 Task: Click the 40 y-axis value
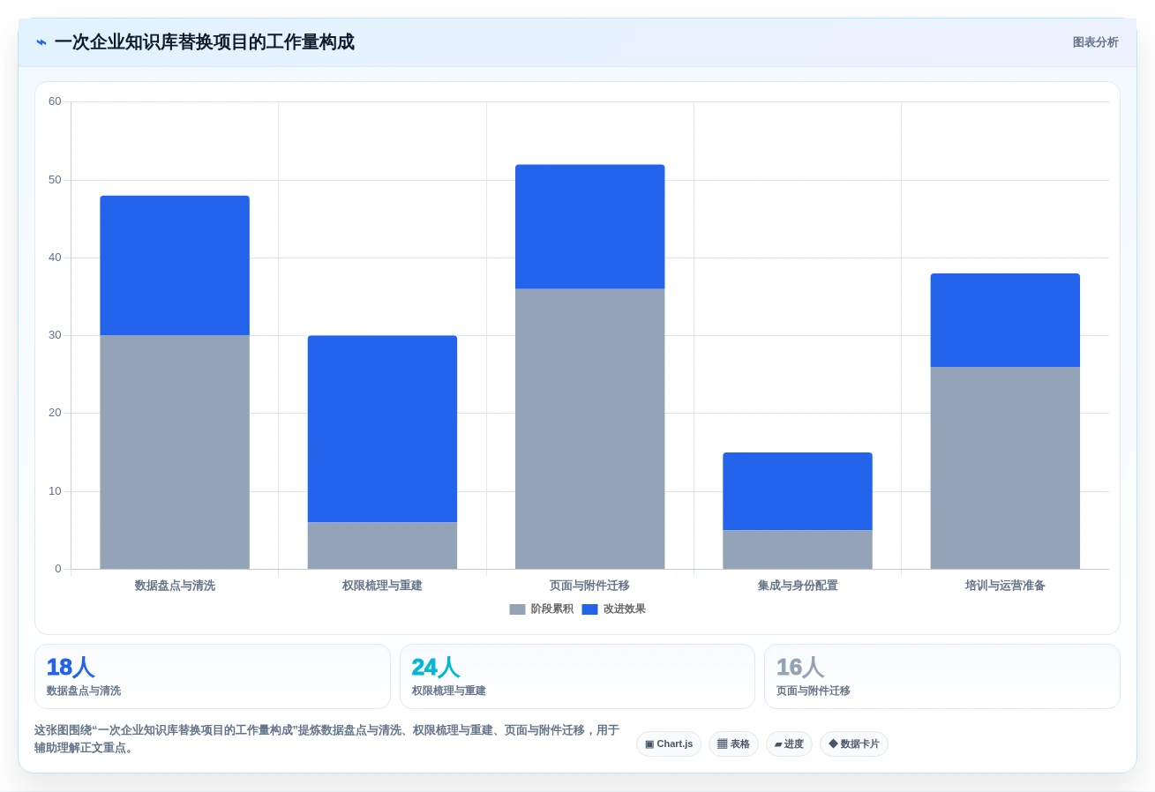[55, 258]
